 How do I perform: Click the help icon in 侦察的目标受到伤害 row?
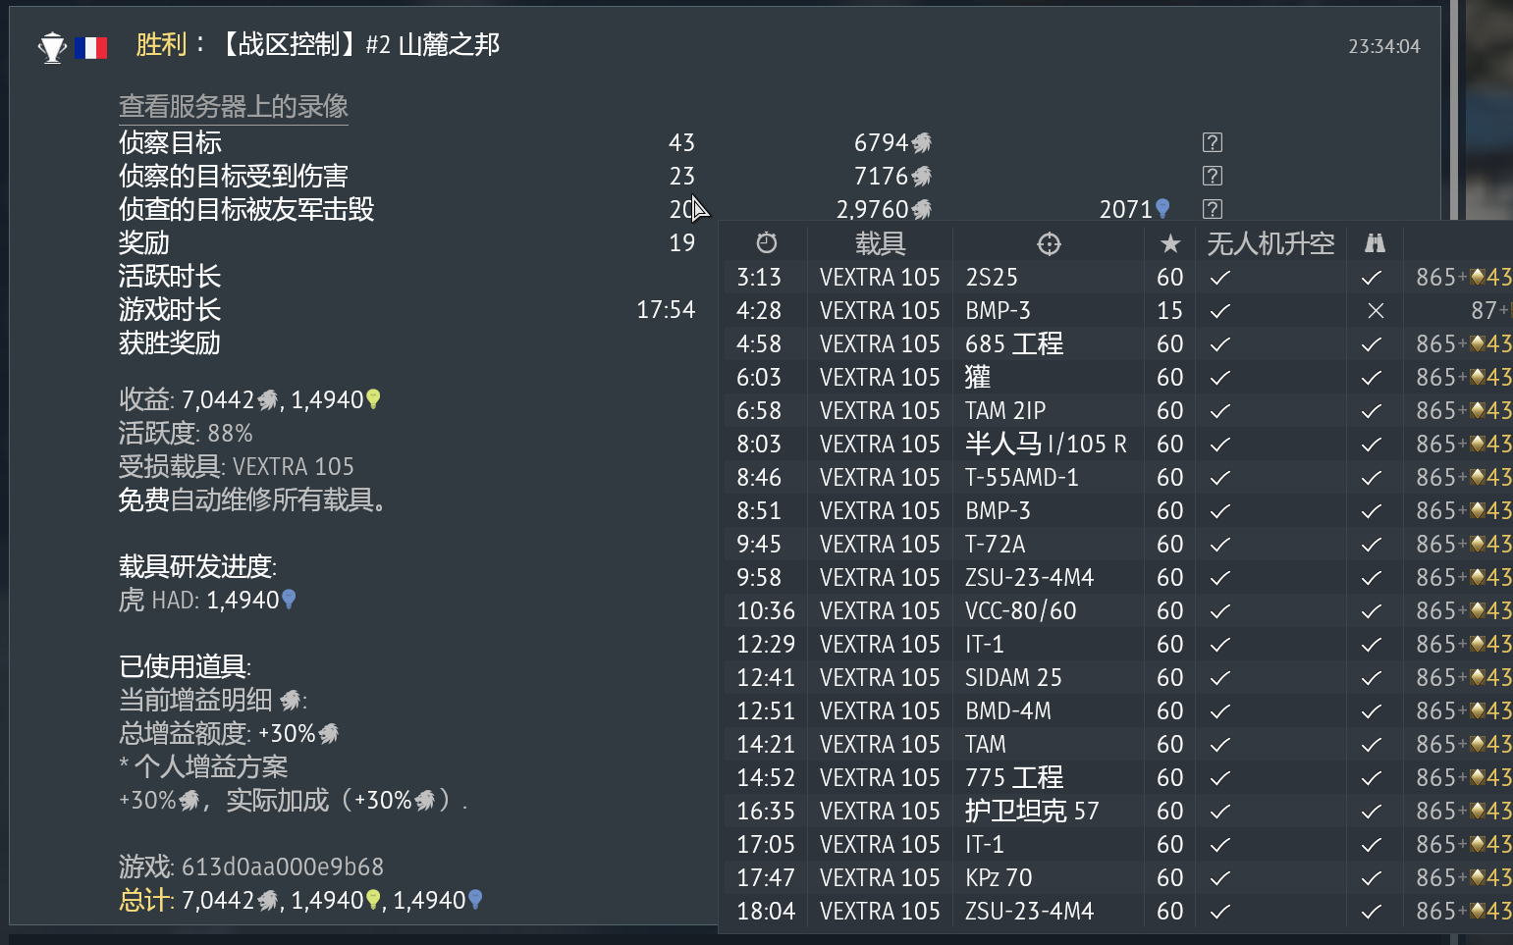[x=1213, y=176]
